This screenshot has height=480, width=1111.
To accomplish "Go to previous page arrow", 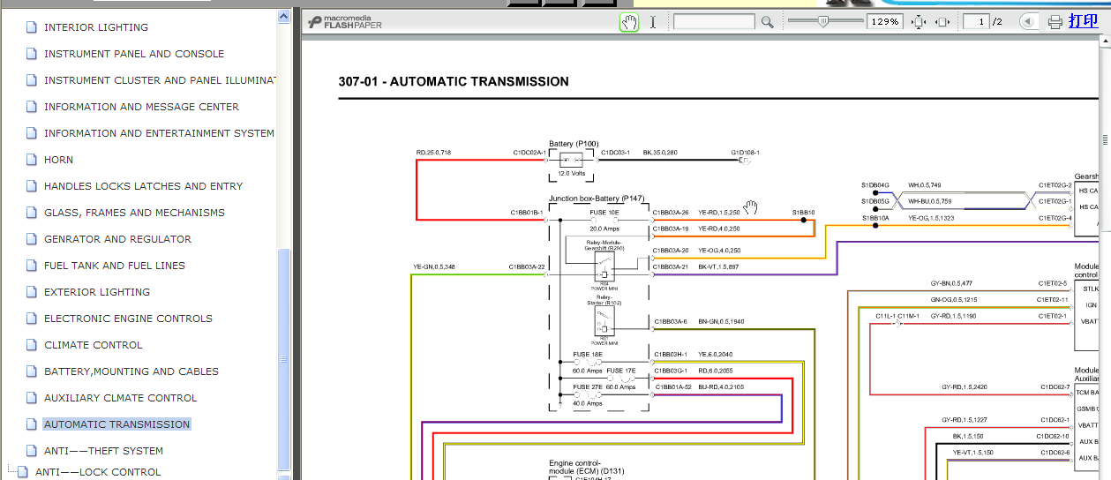I will pyautogui.click(x=1029, y=22).
